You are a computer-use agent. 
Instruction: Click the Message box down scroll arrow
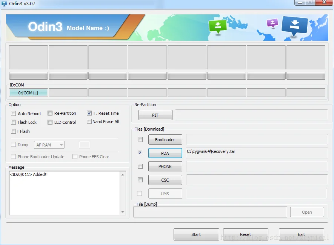click(x=123, y=212)
